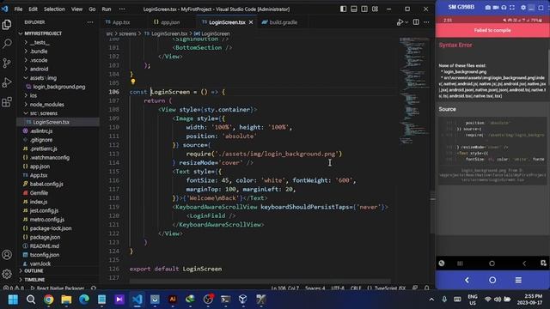The width and height of the screenshot is (550, 309).
Task: Click the Run code icon in editor toolbar
Action: pyautogui.click(x=400, y=22)
